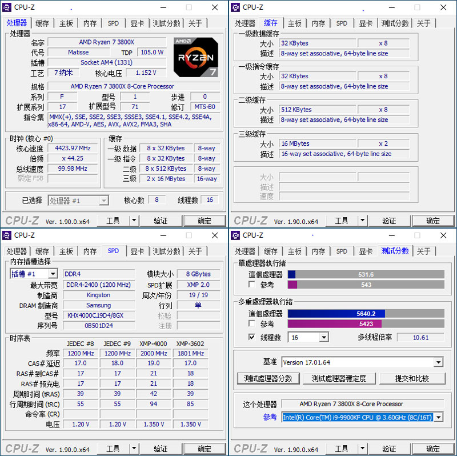Click single-thread reference bar 543
The height and width of the screenshot is (456, 457).
pos(366,284)
